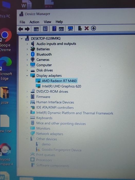Viewport: 135px width, 180px height.
Task: Select AMD Radeon R7 M460 adapter
Action: 59,81
